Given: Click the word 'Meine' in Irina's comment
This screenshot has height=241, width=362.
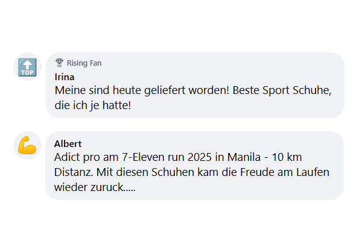Looking at the screenshot, I should coord(69,90).
